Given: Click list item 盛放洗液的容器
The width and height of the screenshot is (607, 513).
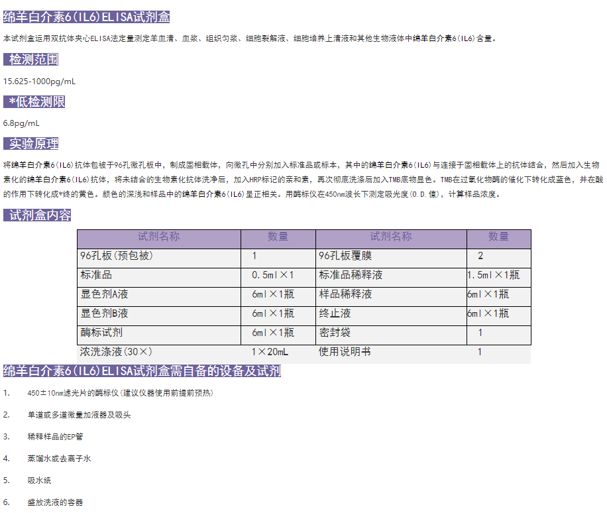Looking at the screenshot, I should click(x=55, y=502).
